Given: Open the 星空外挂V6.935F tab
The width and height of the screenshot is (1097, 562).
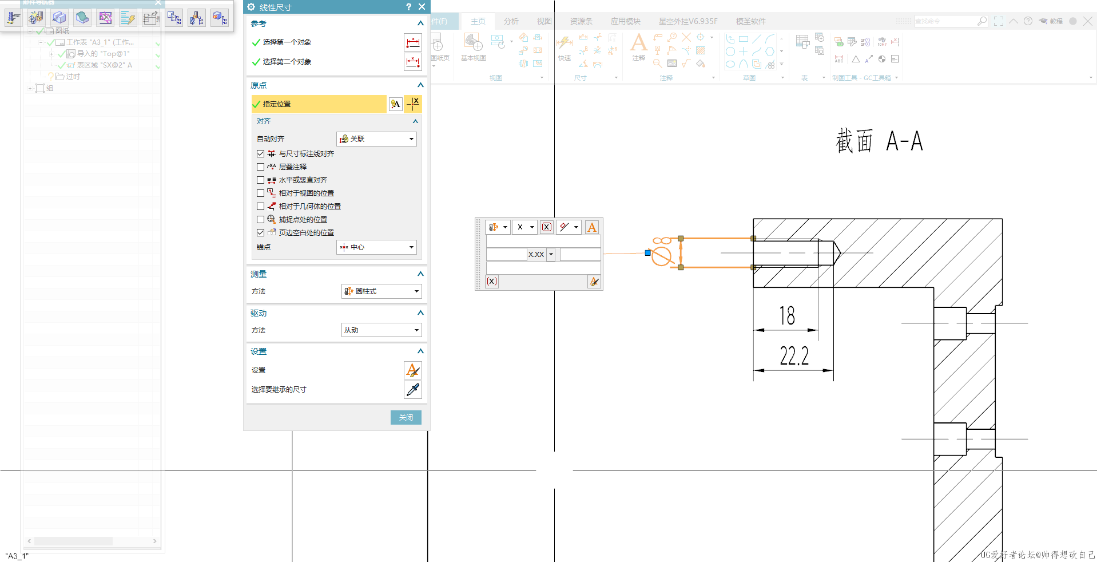Looking at the screenshot, I should (688, 21).
